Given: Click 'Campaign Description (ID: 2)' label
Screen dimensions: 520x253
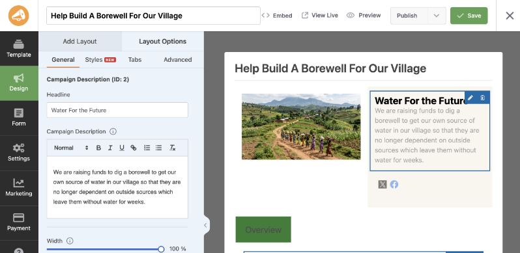Looking at the screenshot, I should (x=87, y=79).
